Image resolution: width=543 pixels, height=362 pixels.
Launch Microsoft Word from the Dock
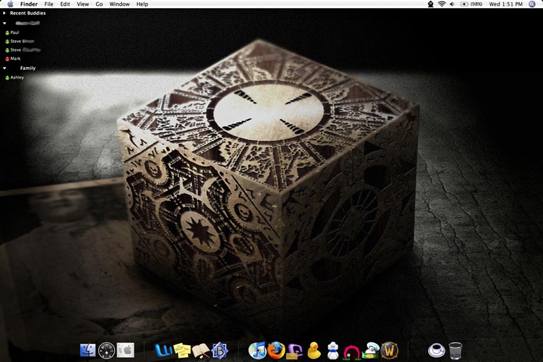click(163, 350)
